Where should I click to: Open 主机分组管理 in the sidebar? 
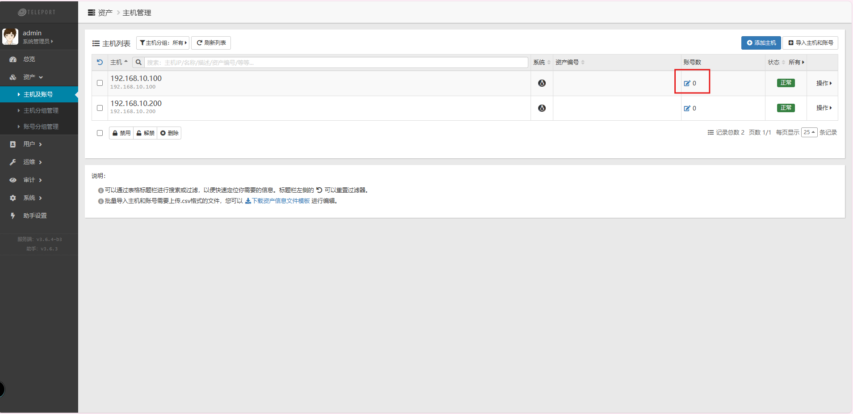point(41,110)
